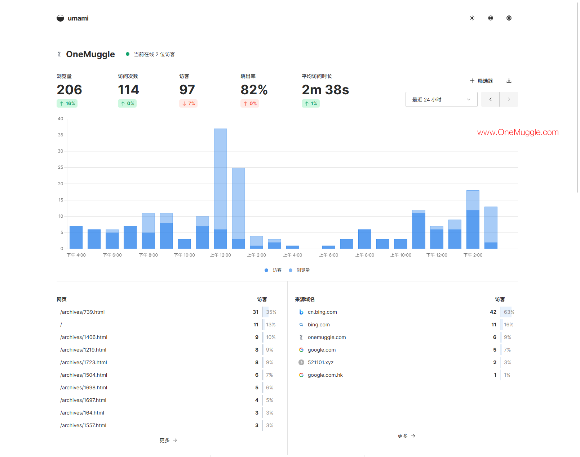
Task: Click the 1% increase badge under 2m 38s
Action: [x=311, y=104]
